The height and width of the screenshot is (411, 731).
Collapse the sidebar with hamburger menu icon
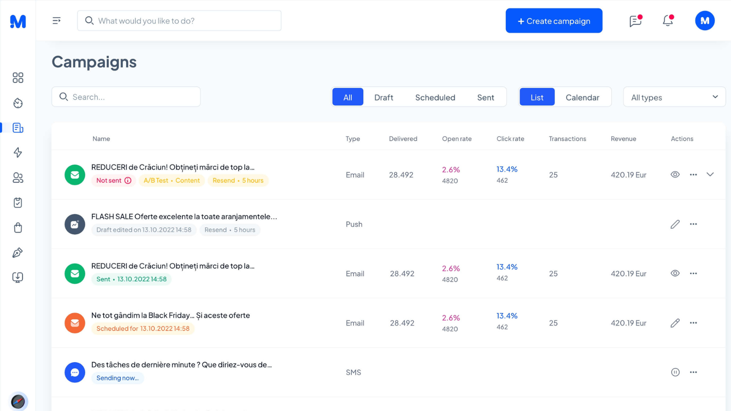pos(57,21)
